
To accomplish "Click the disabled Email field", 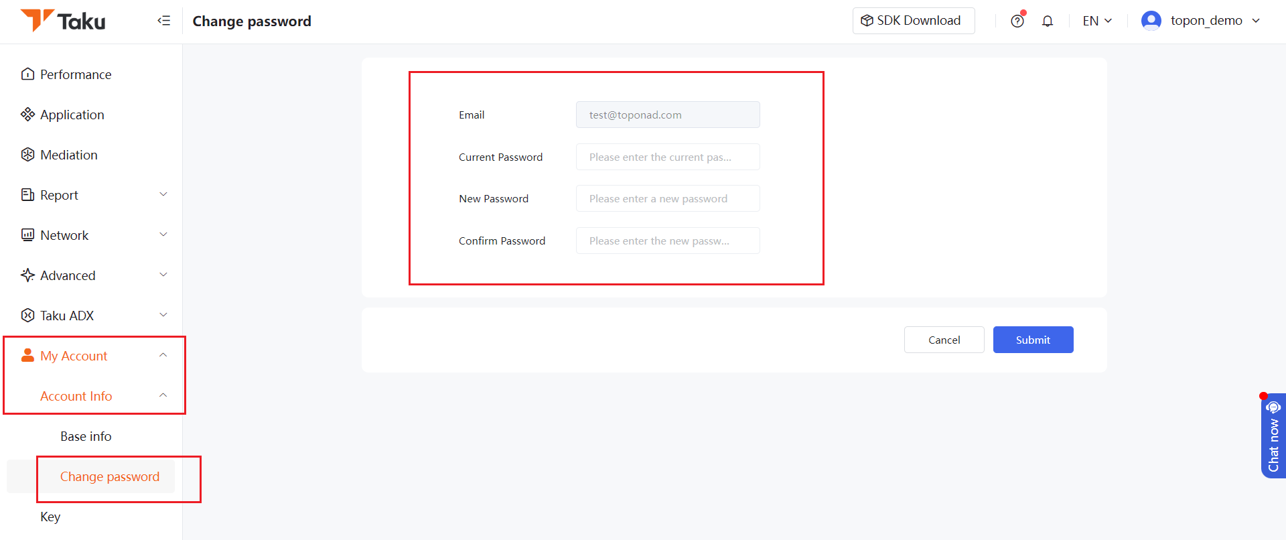I will 668,115.
